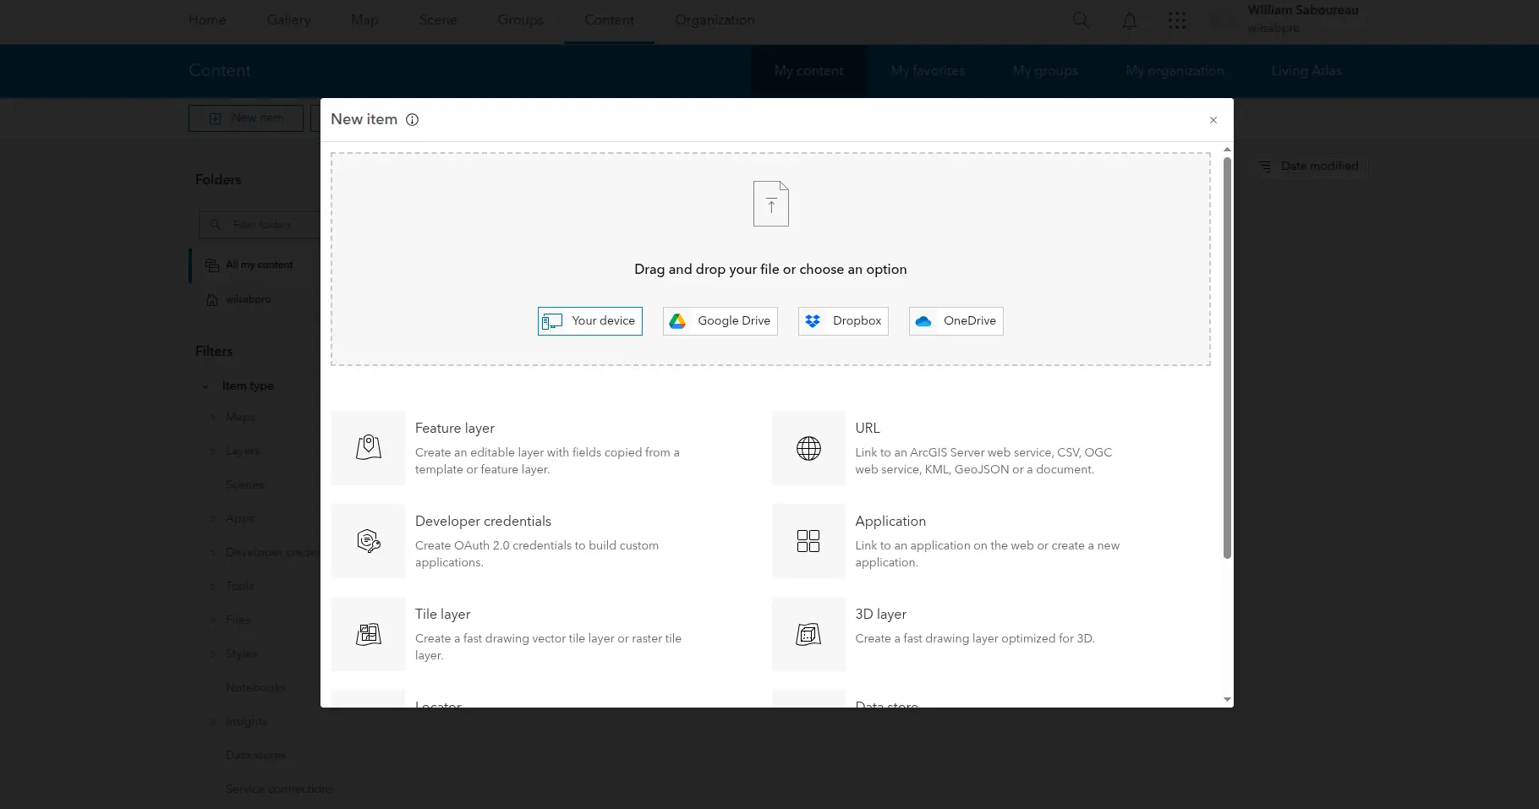Expand the Layers filter category
The height and width of the screenshot is (809, 1539).
point(211,451)
